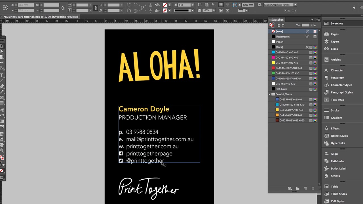This screenshot has height=204, width=363.
Task: Open the Swatches panel flyout menu
Action: pos(318,20)
